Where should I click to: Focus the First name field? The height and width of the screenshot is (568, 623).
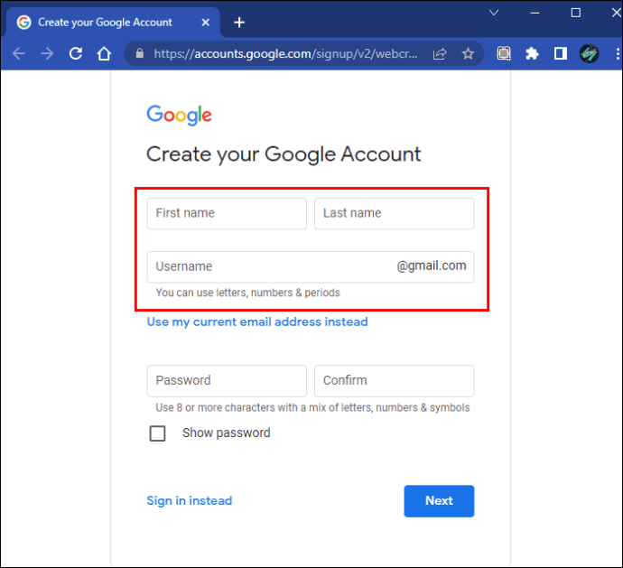coord(227,214)
